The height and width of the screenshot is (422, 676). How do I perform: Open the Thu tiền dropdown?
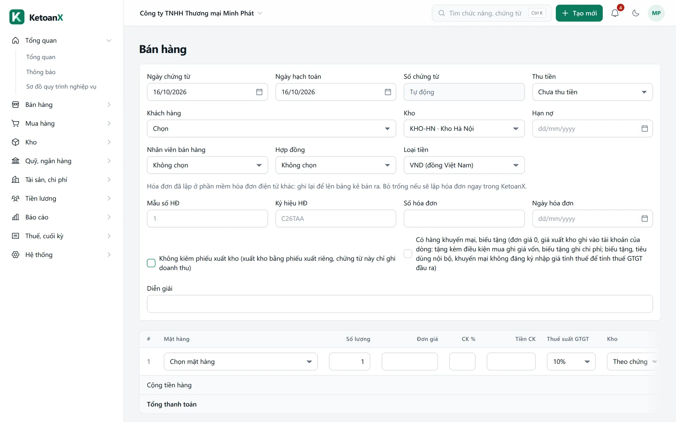coord(592,92)
